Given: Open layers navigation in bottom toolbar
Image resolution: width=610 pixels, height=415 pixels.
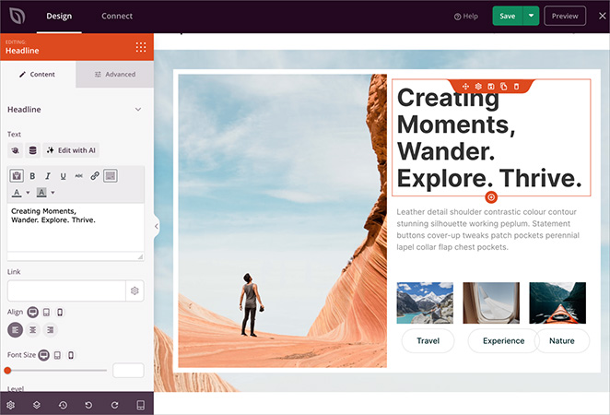Looking at the screenshot, I should 36,404.
